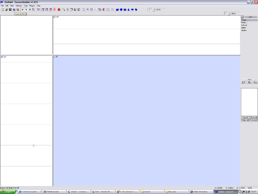Image resolution: width=258 pixels, height=194 pixels.
Task: Open the File menu
Action: coord(2,6)
